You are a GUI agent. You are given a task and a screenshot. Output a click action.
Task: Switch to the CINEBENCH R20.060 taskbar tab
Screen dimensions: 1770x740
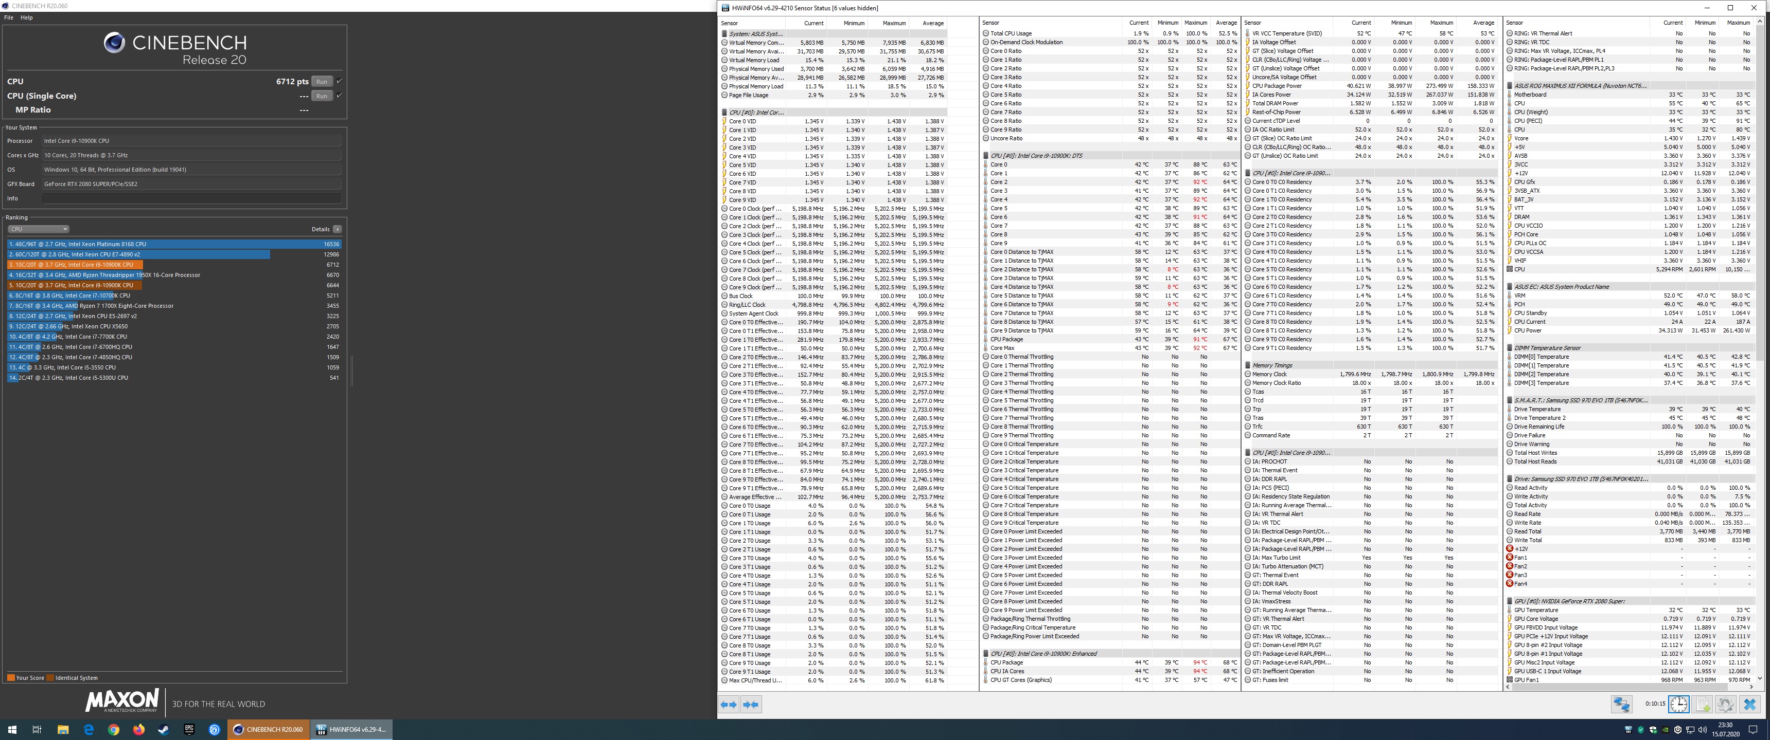point(268,730)
